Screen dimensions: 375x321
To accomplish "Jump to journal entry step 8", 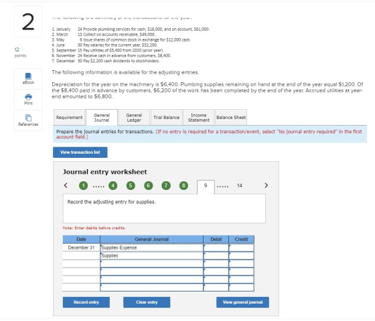I will coord(183,186).
